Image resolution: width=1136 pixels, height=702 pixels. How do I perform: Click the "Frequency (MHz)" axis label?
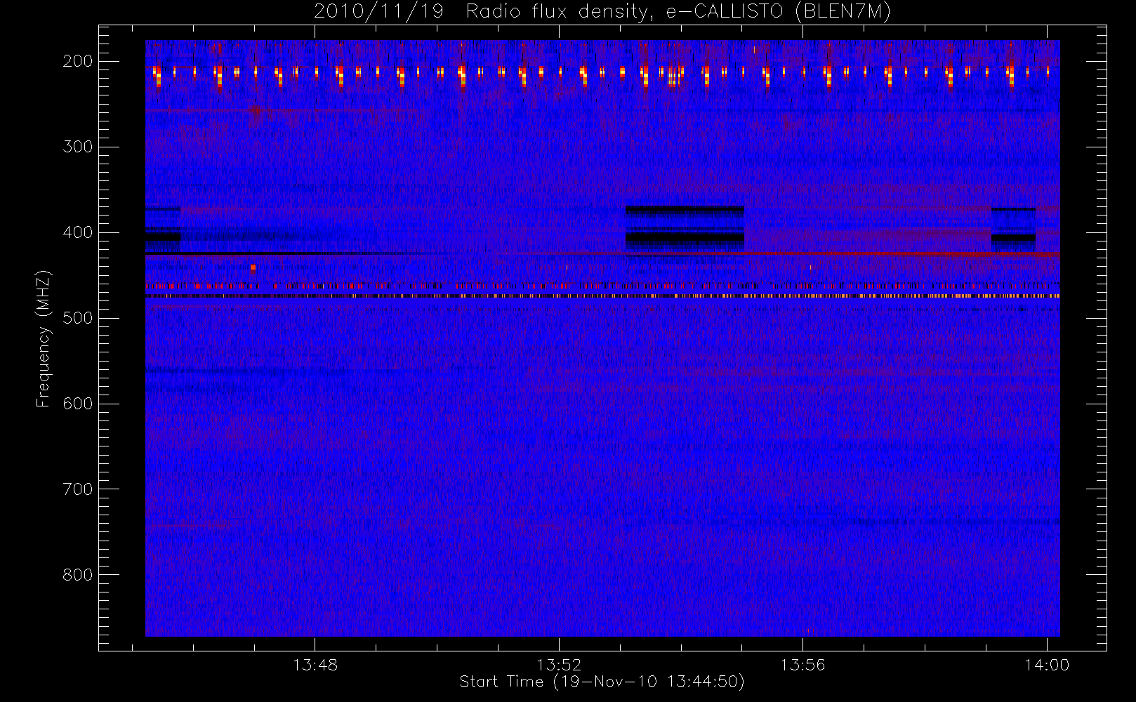[x=44, y=338]
